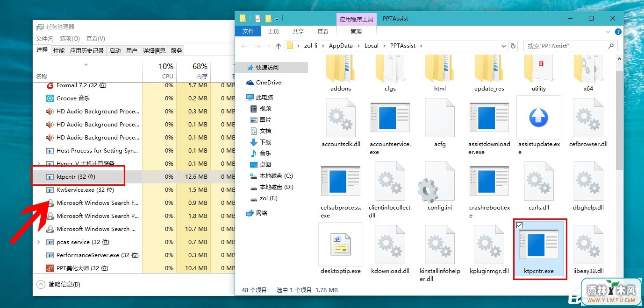Collapse Task Manager to fewer details
Screen dimensions: 644x308
[x=58, y=284]
